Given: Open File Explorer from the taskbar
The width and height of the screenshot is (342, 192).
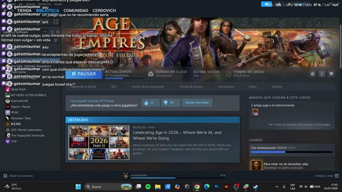Looking at the screenshot, I should click(158, 187).
